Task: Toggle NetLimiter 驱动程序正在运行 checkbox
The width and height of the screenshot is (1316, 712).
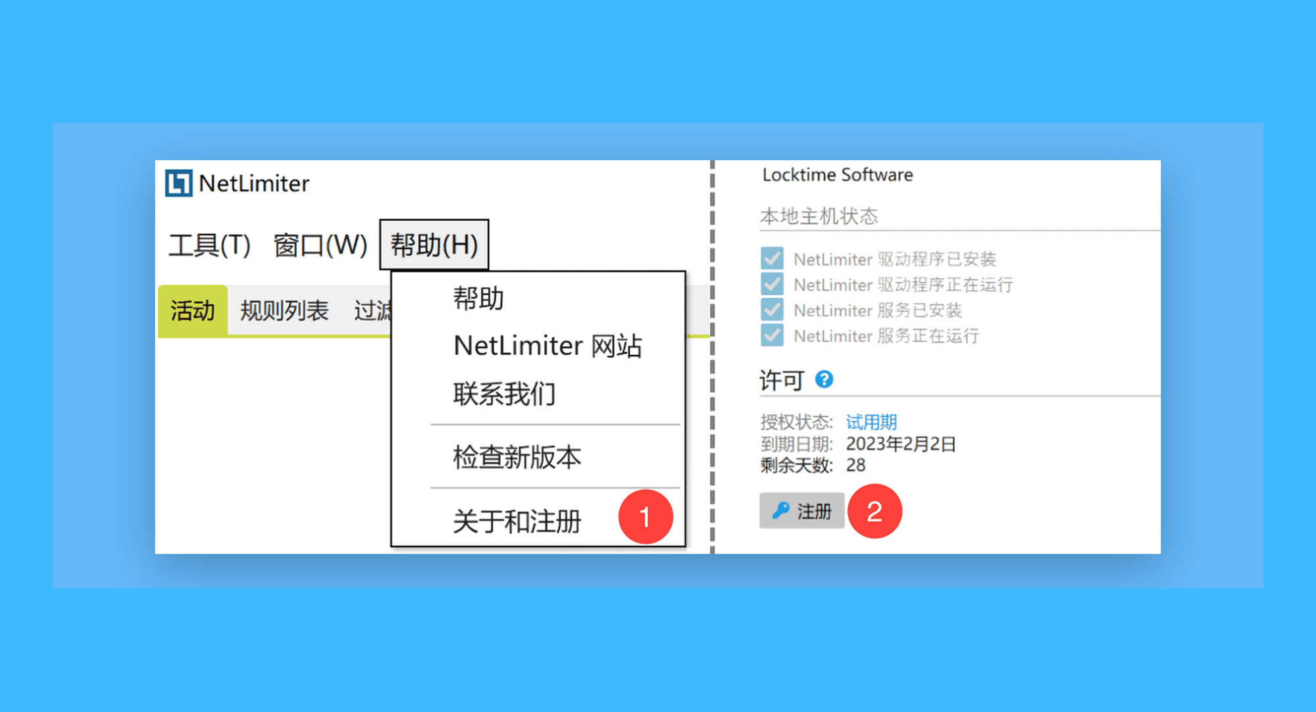Action: pos(772,284)
